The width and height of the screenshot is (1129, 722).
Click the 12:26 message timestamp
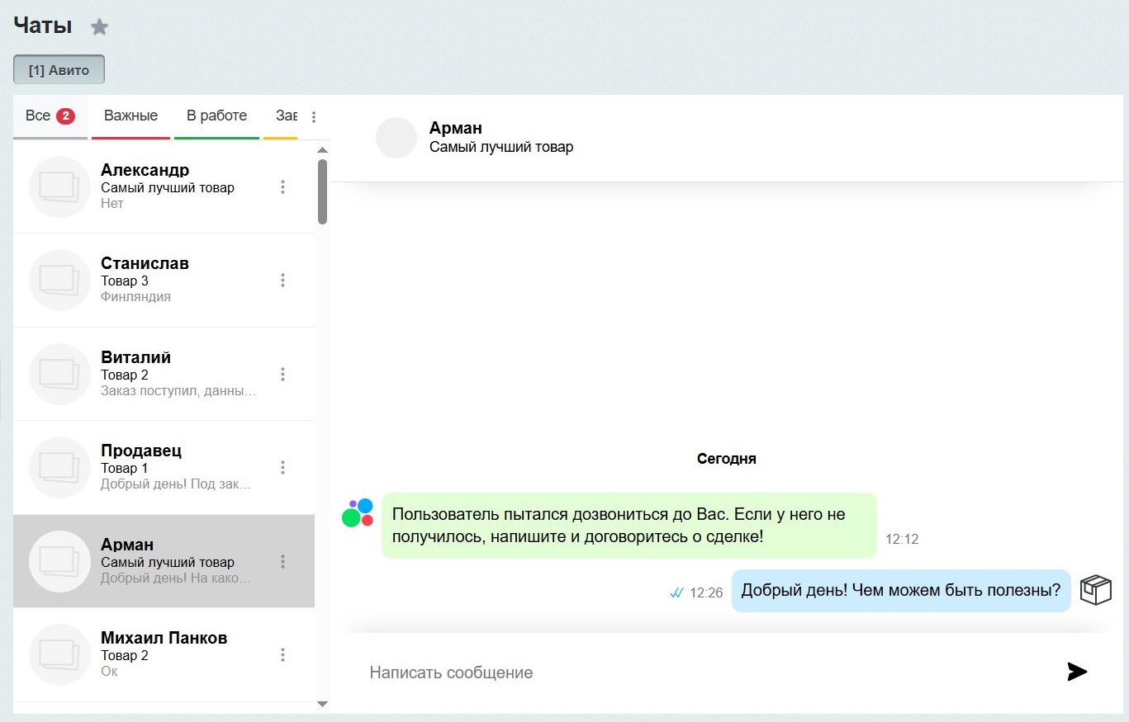706,592
